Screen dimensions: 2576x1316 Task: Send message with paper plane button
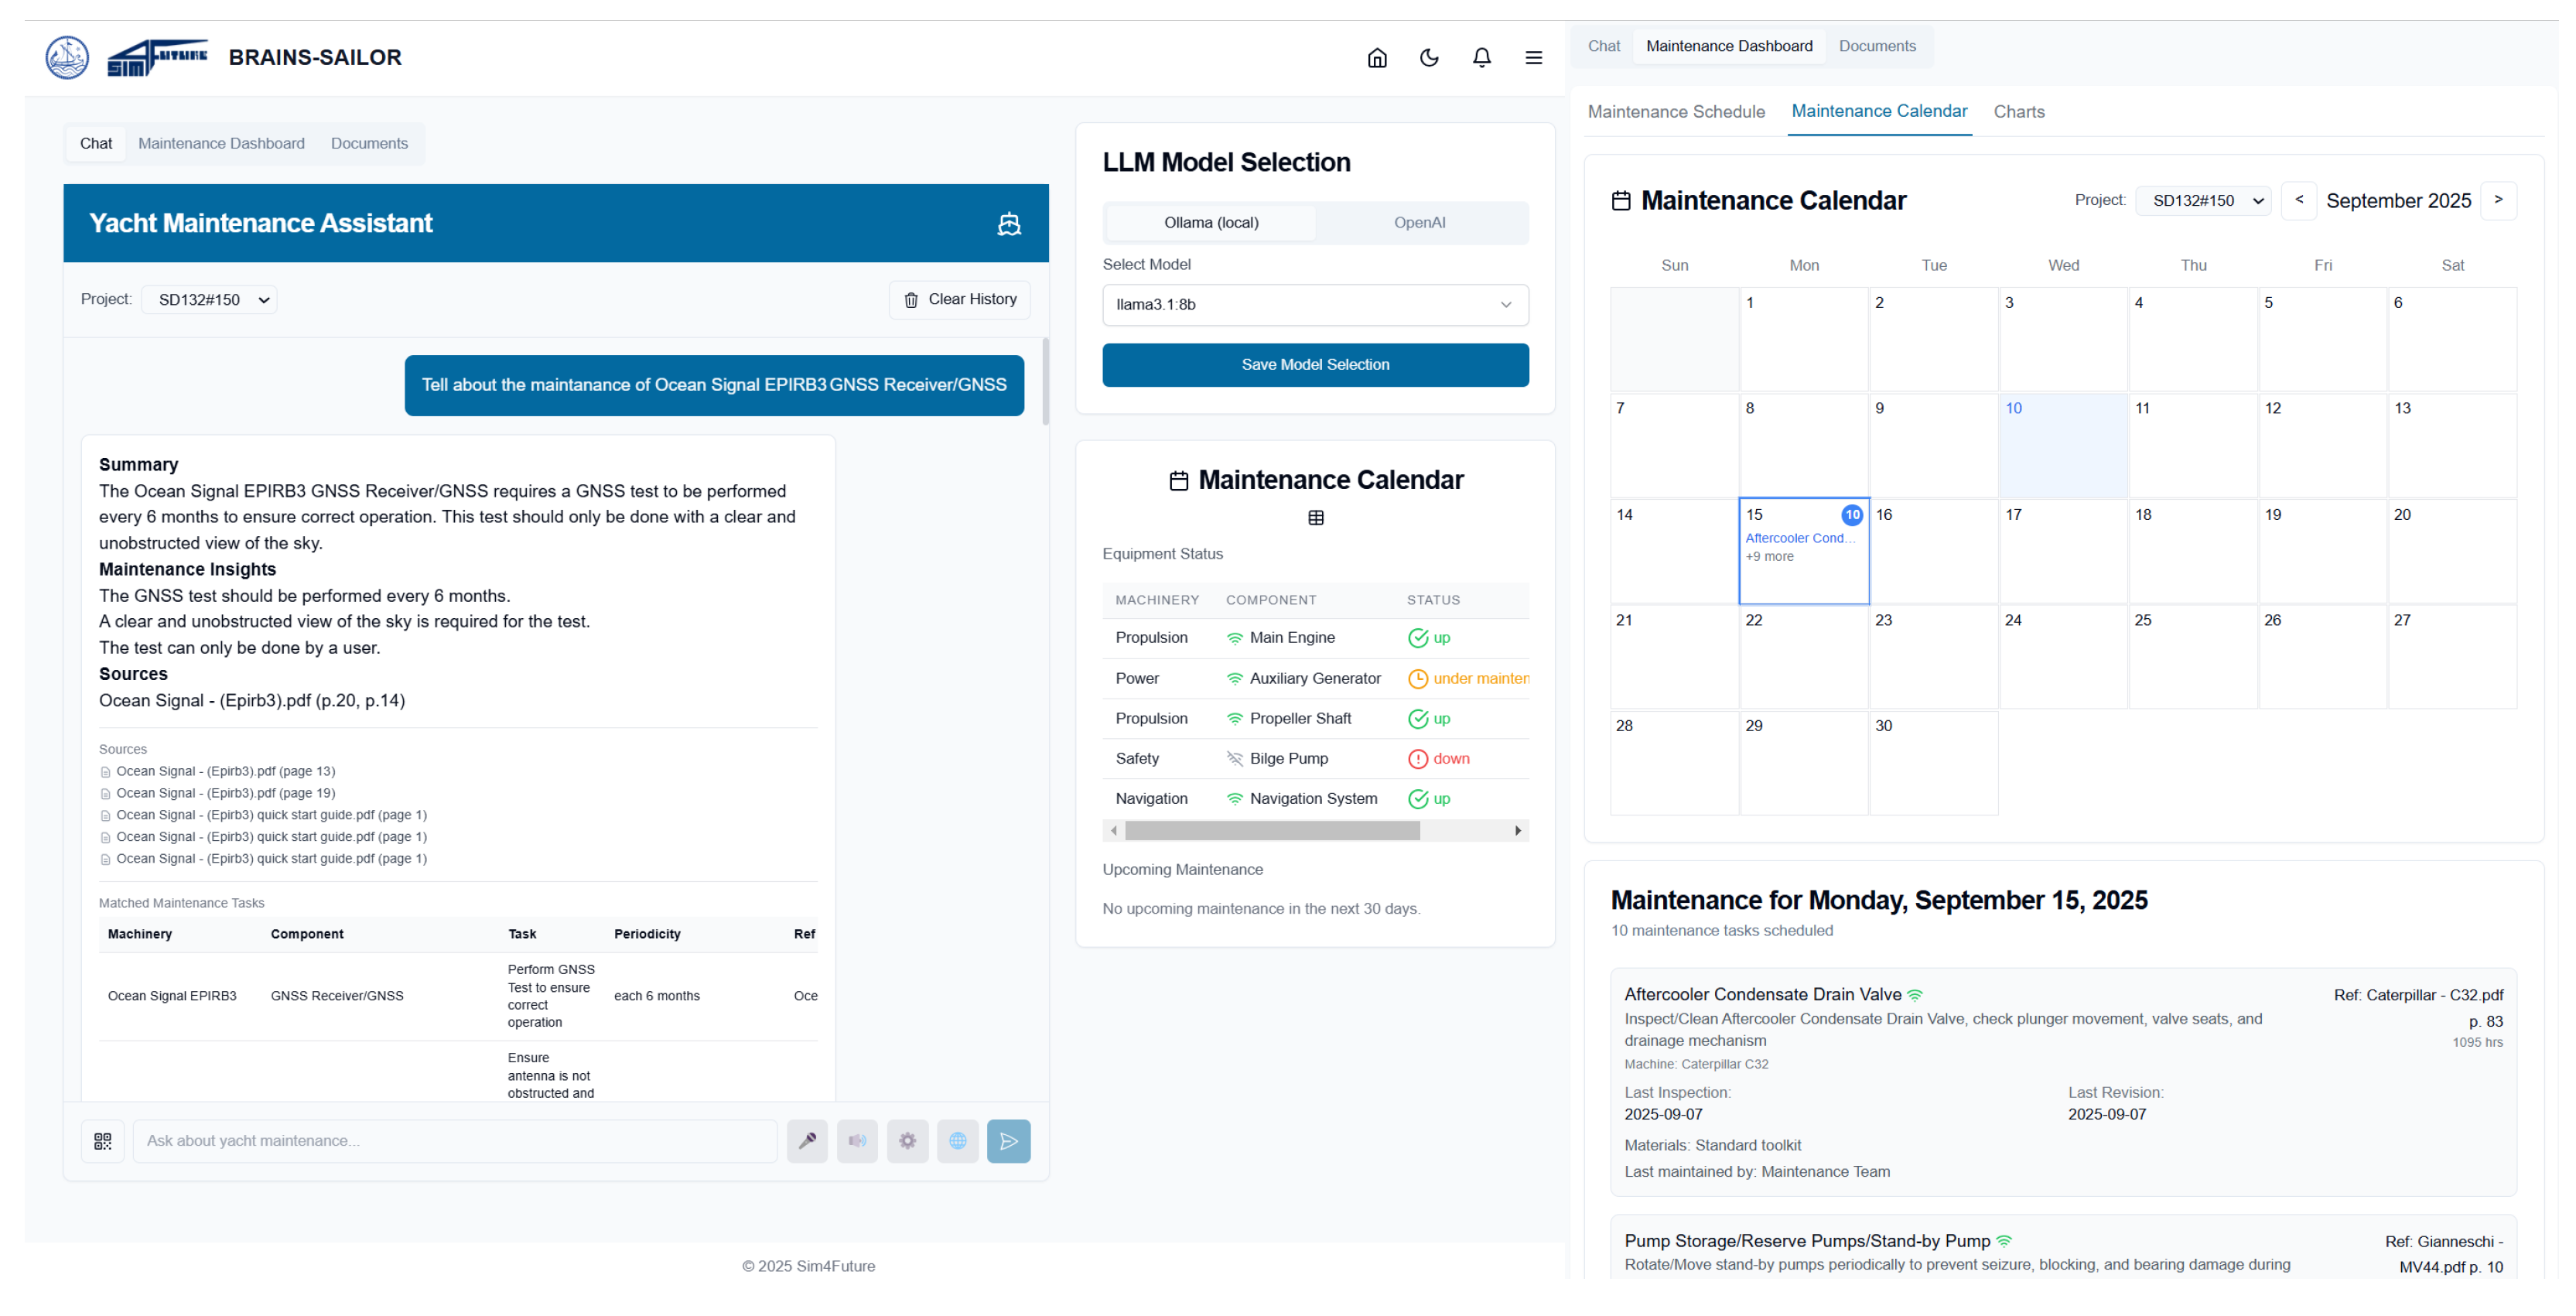(x=1008, y=1141)
